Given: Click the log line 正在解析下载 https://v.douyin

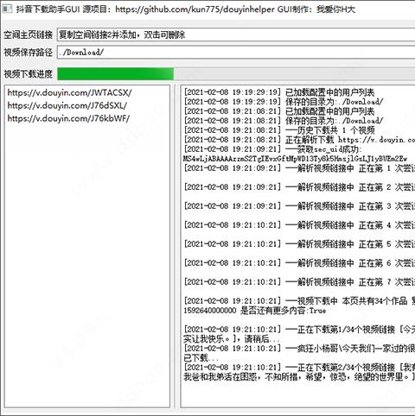Looking at the screenshot, I should coord(299,140).
